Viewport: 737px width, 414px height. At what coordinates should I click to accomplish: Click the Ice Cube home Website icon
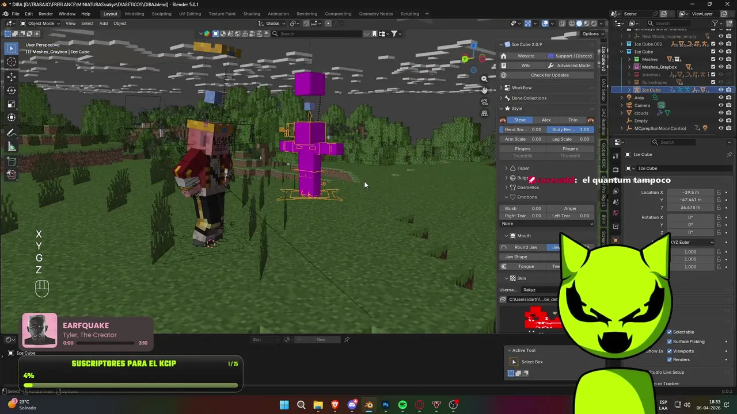coord(503,56)
